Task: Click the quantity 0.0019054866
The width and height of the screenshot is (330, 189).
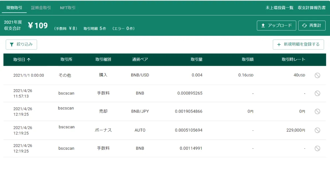Action: tap(189, 111)
